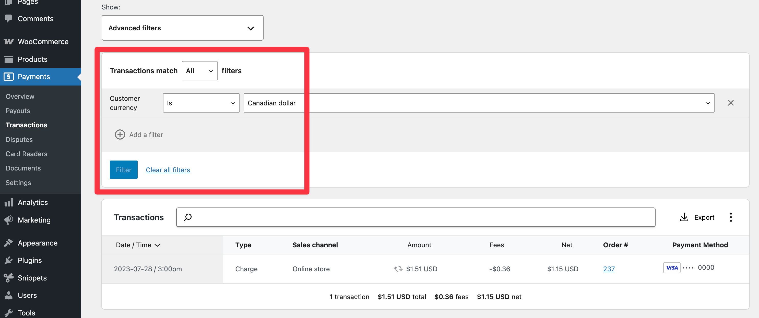Image resolution: width=759 pixels, height=318 pixels.
Task: Remove the Customer currency filter with X
Action: point(731,103)
